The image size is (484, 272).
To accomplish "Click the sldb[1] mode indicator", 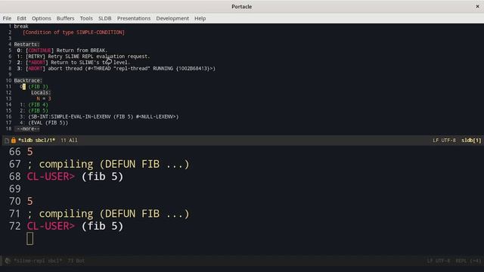I will (x=471, y=140).
